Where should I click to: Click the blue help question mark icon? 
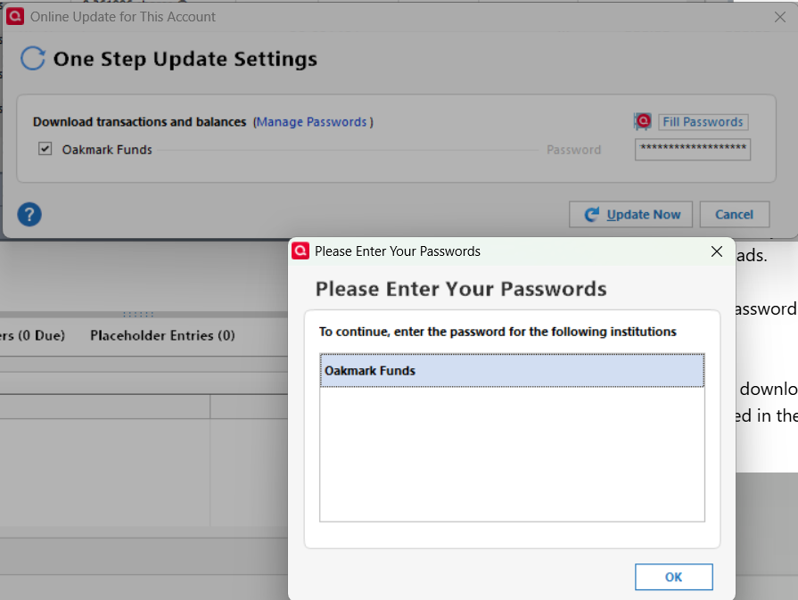pyautogui.click(x=29, y=214)
